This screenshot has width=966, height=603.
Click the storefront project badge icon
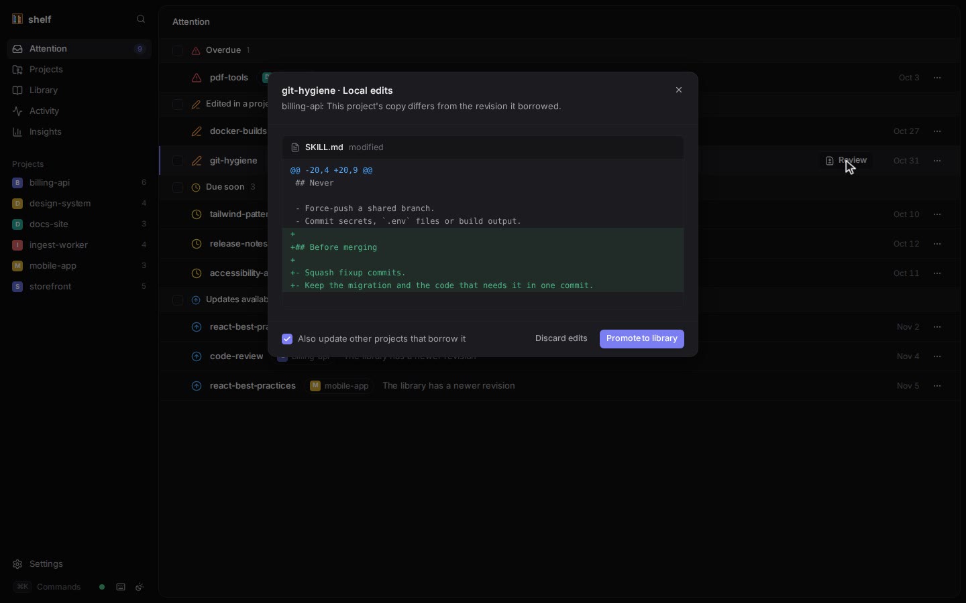(x=17, y=287)
